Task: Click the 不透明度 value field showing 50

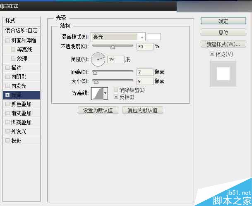Action: coord(145,47)
